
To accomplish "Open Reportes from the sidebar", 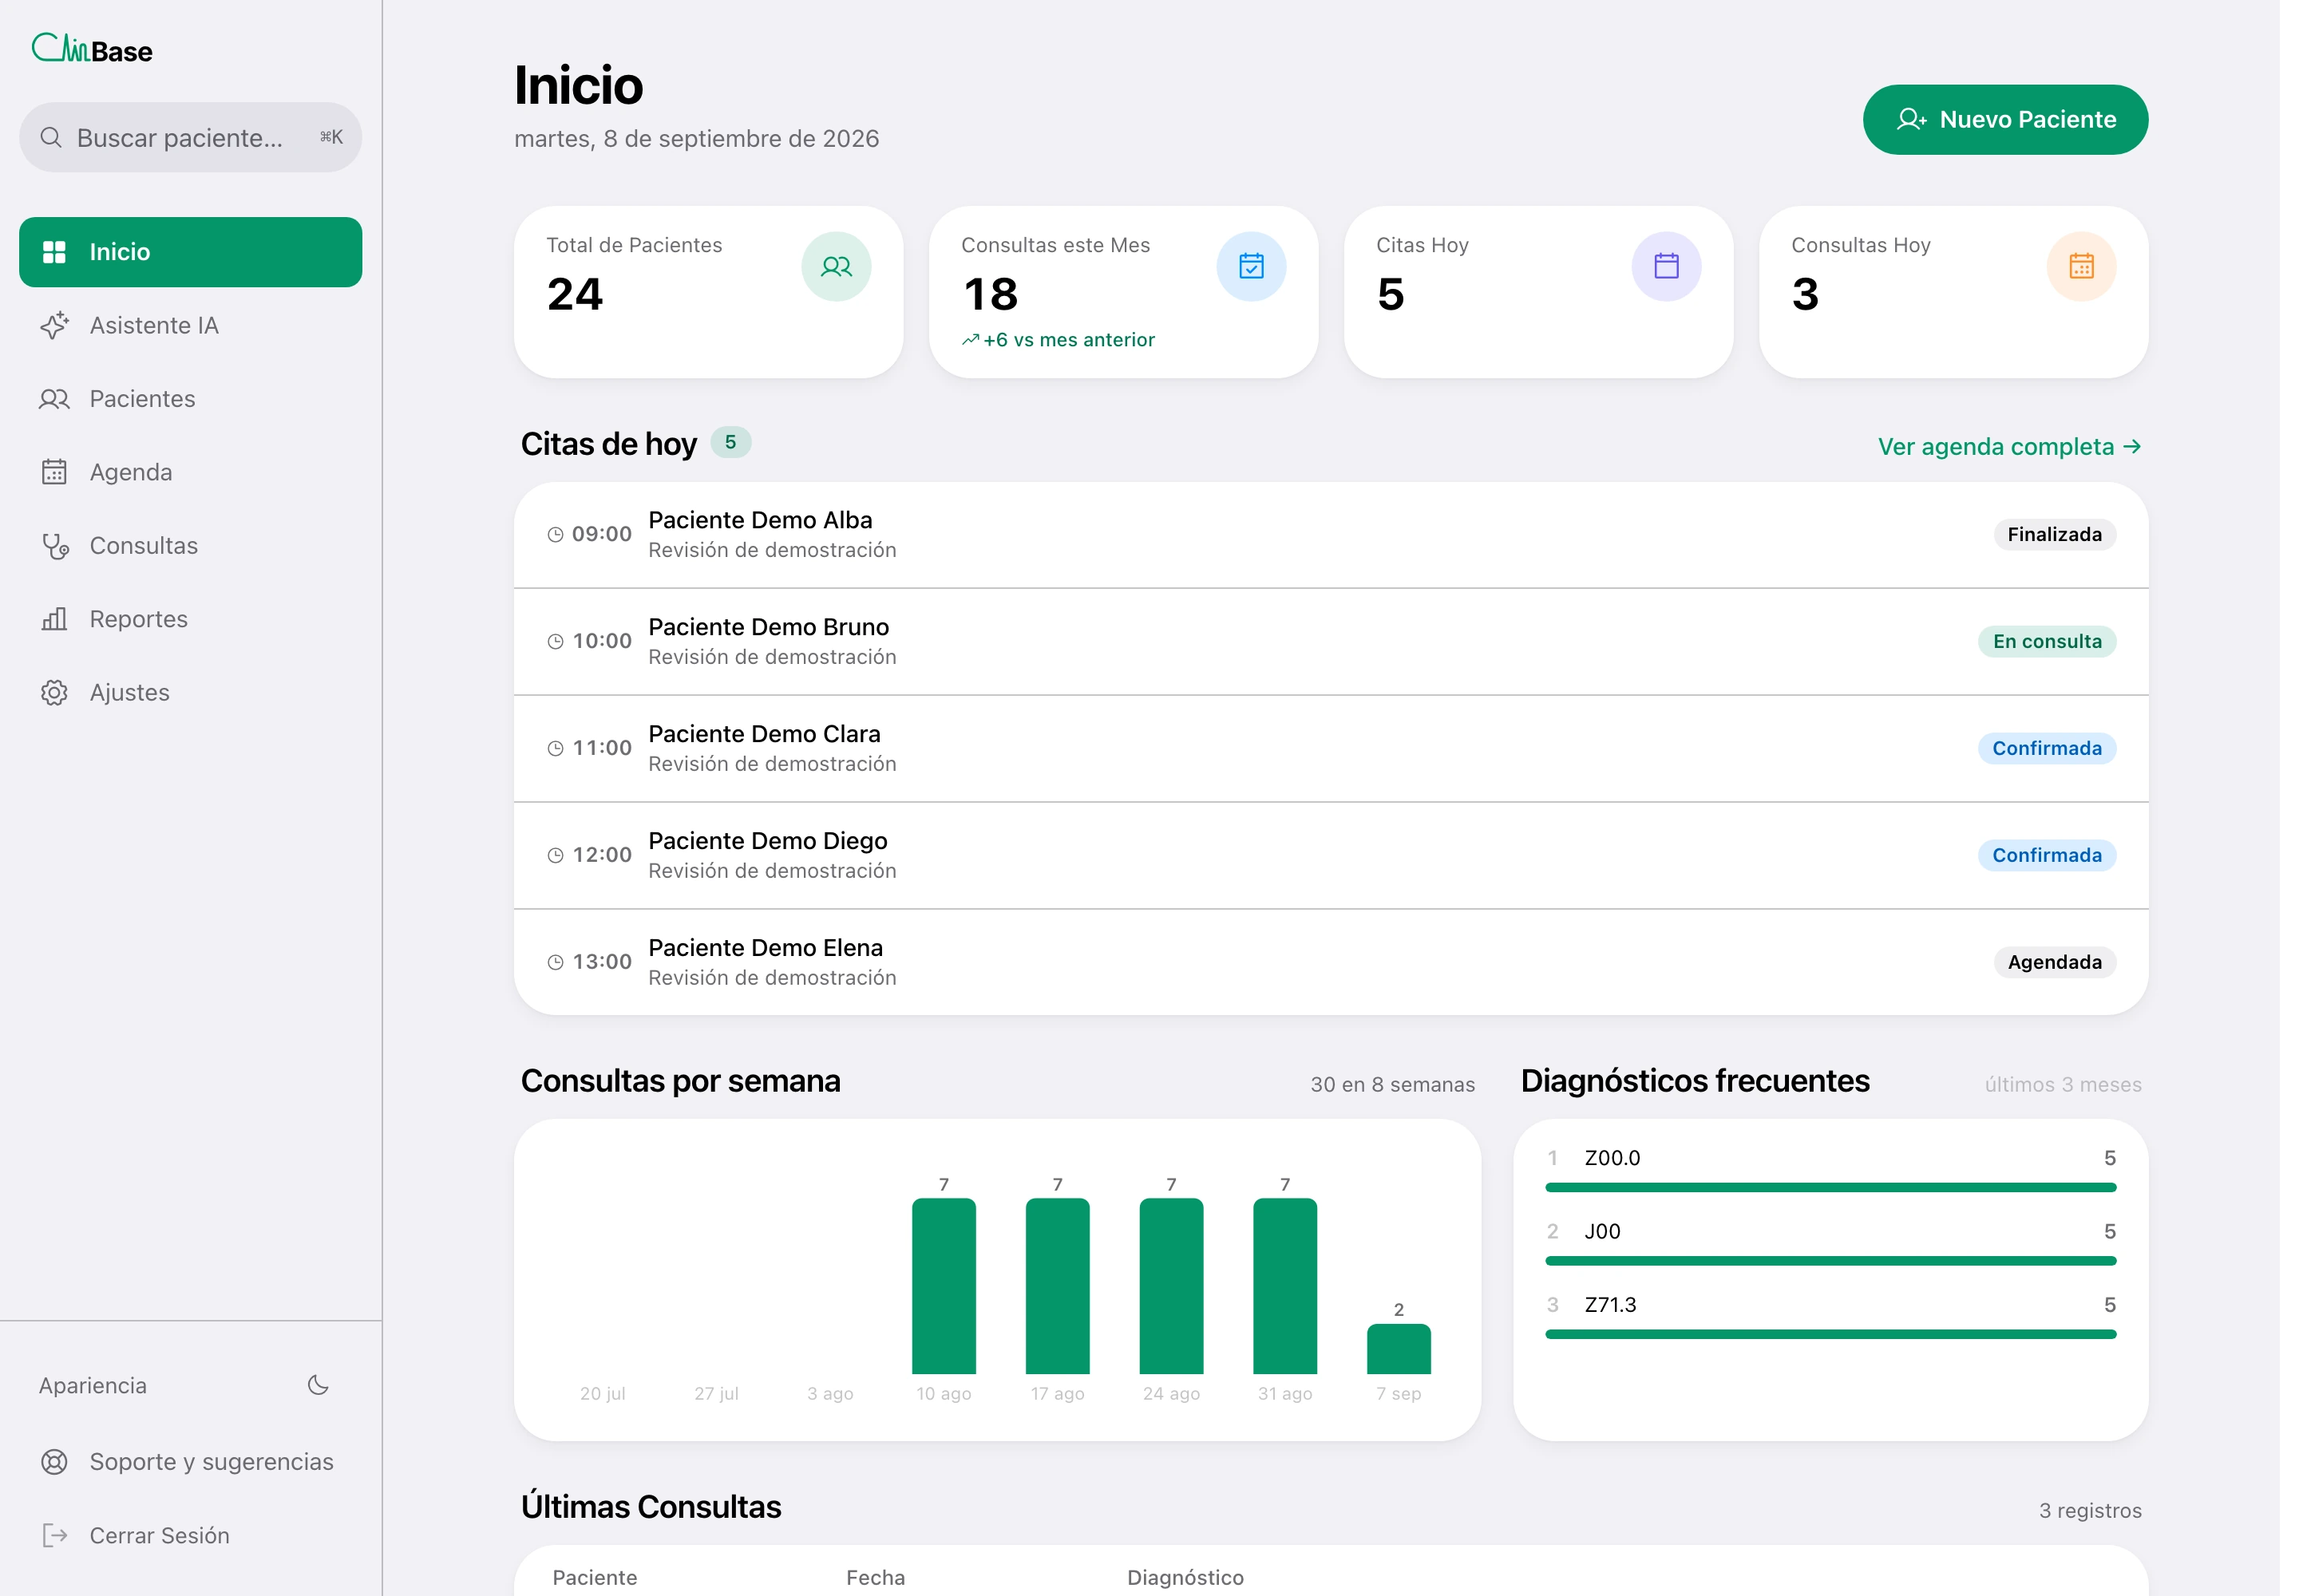I will 190,619.
